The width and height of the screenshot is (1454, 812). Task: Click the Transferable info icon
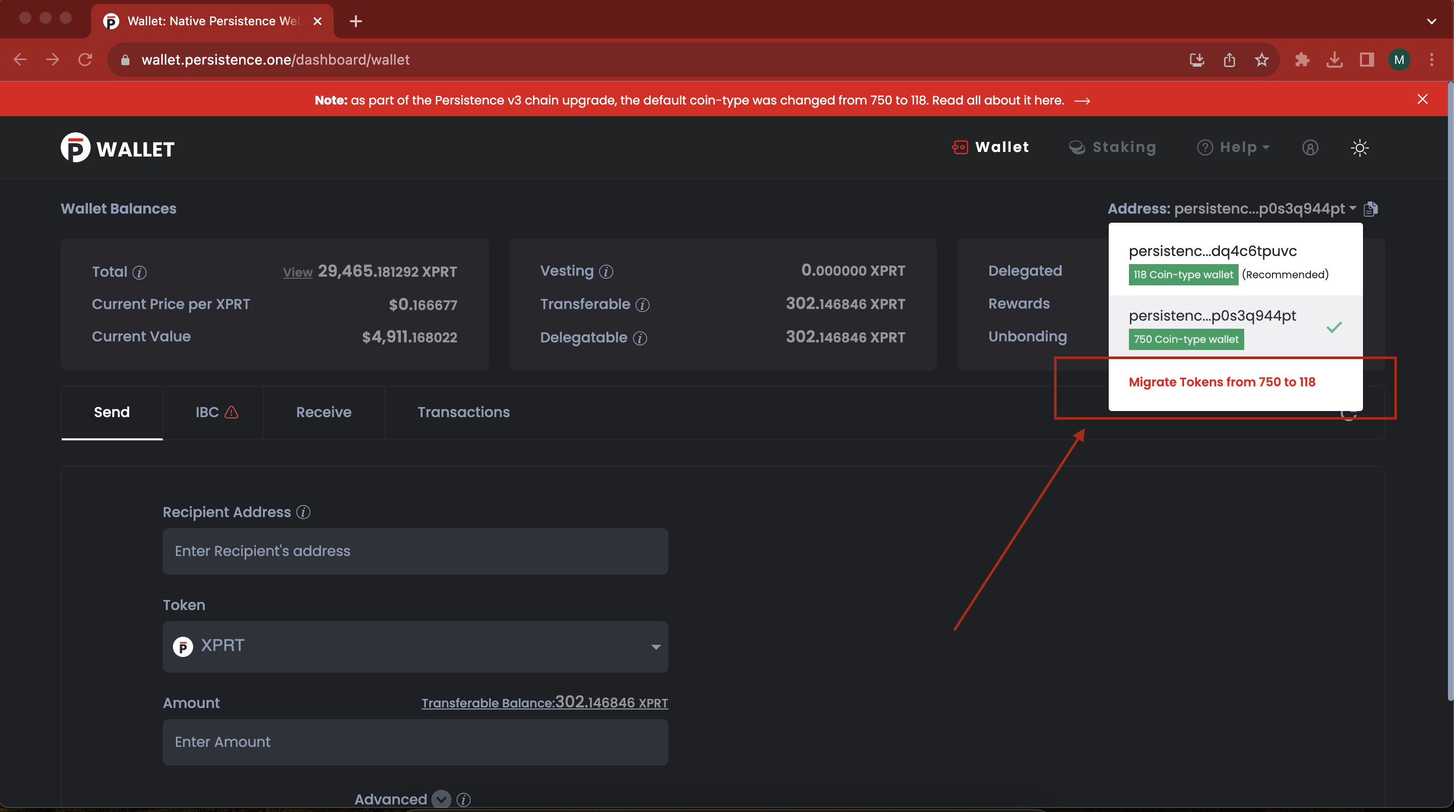(x=643, y=305)
